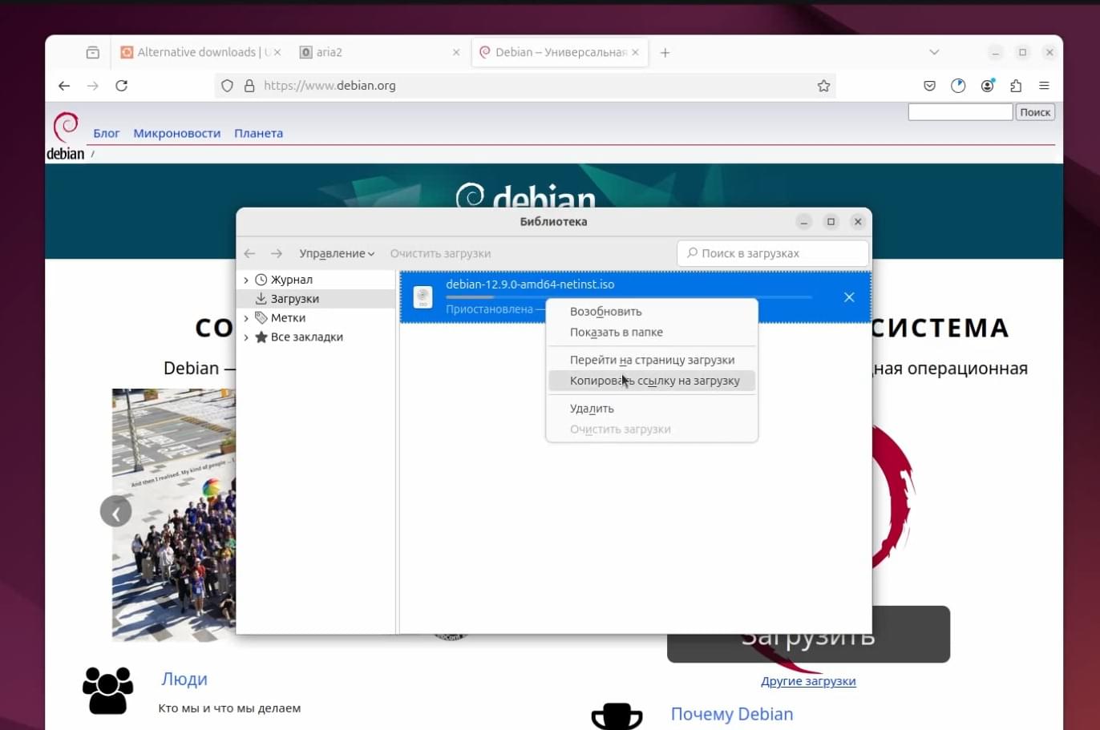
Task: Bookmark this page with the star icon
Action: pyautogui.click(x=823, y=86)
